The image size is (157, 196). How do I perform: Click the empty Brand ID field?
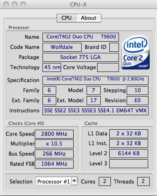(114, 47)
